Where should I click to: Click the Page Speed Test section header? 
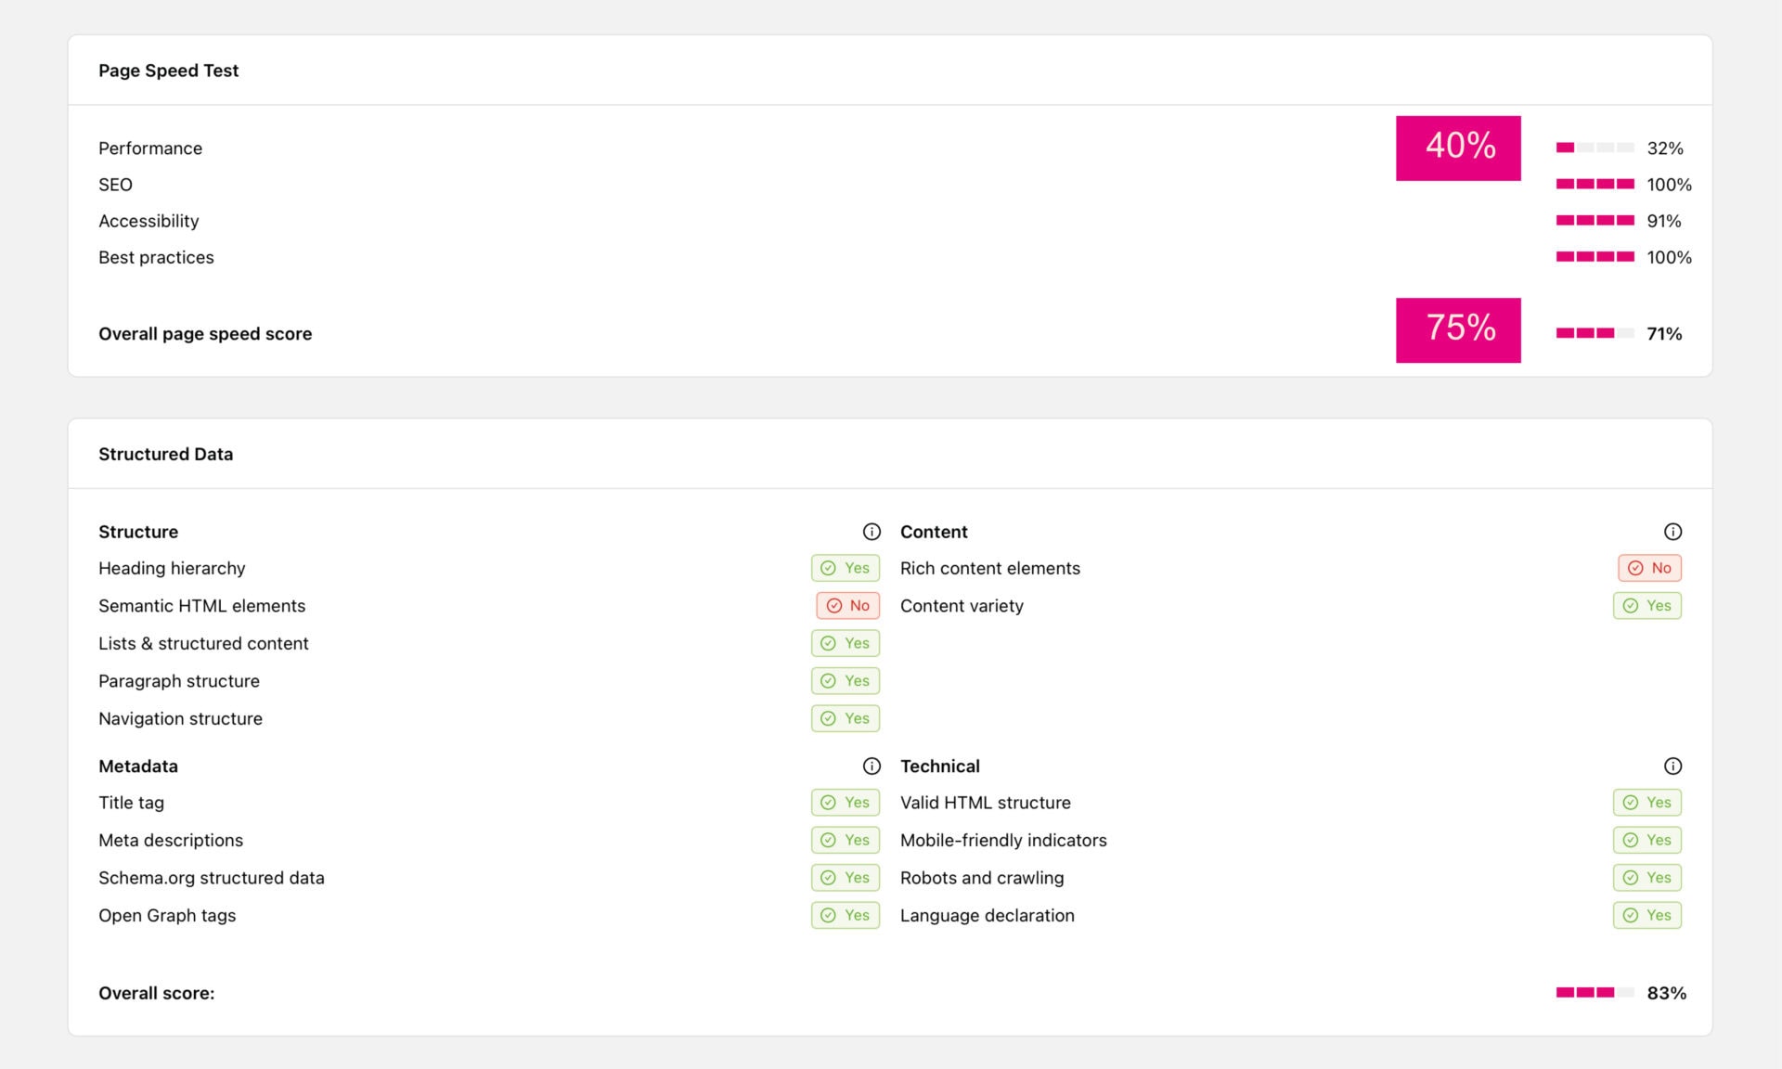click(x=168, y=71)
